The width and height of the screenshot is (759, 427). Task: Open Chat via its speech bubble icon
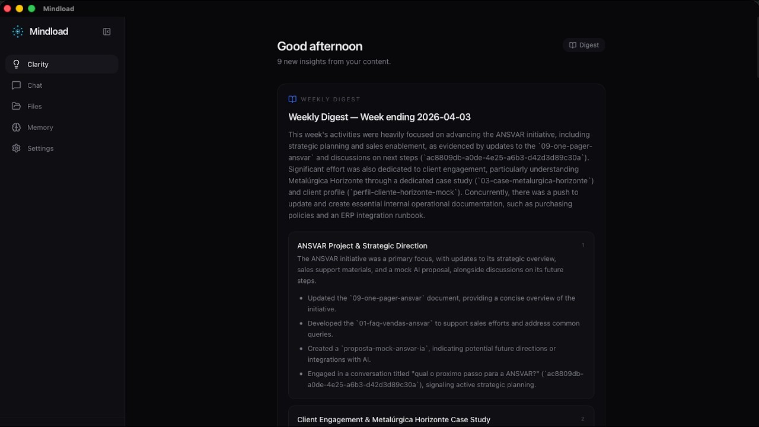(x=17, y=85)
